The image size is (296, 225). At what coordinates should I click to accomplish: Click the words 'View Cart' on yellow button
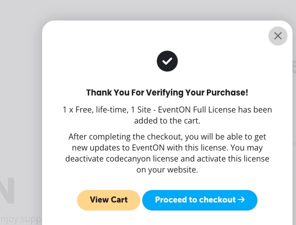pyautogui.click(x=109, y=199)
